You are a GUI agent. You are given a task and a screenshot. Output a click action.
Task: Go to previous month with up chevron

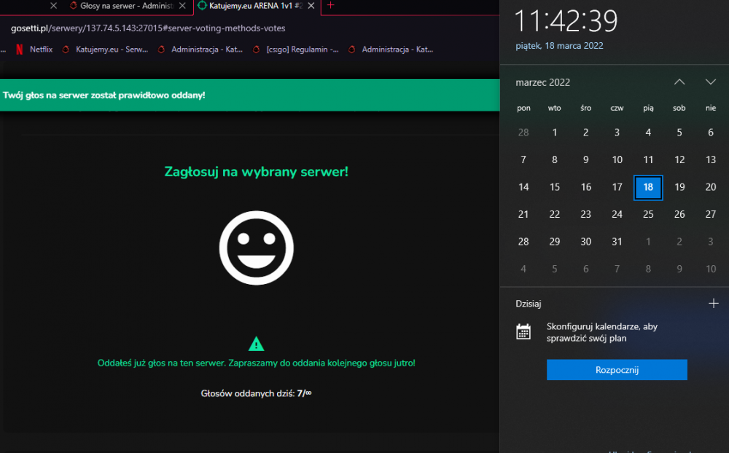point(679,82)
